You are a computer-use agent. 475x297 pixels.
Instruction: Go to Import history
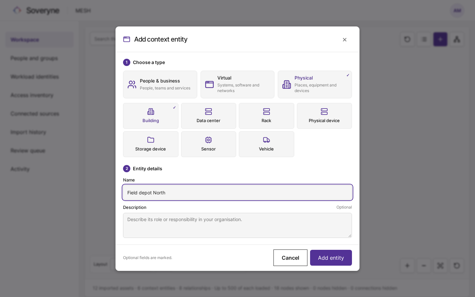40,132
